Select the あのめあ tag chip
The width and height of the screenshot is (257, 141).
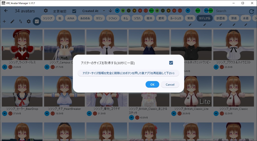point(85,18)
